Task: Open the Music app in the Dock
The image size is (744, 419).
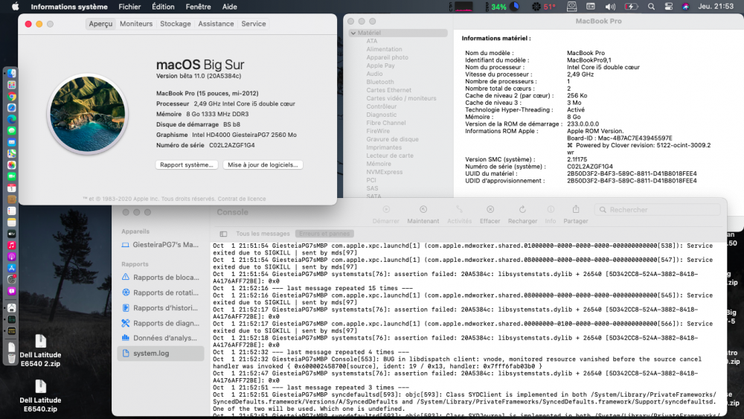Action: [x=12, y=246]
